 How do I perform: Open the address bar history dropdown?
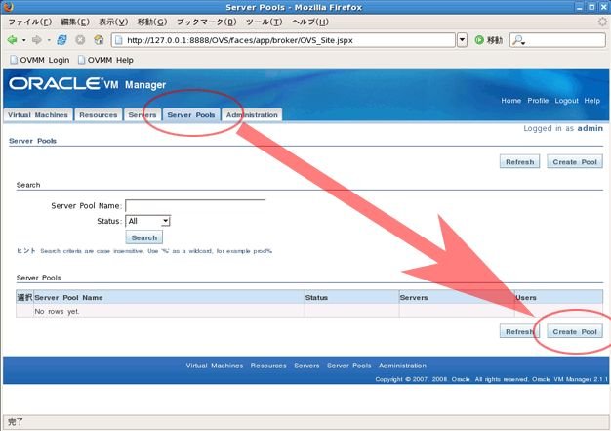point(462,40)
